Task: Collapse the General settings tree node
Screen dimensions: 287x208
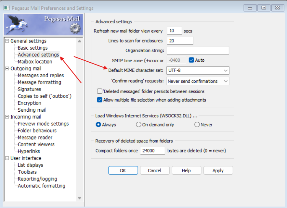Action: pyautogui.click(x=7, y=41)
